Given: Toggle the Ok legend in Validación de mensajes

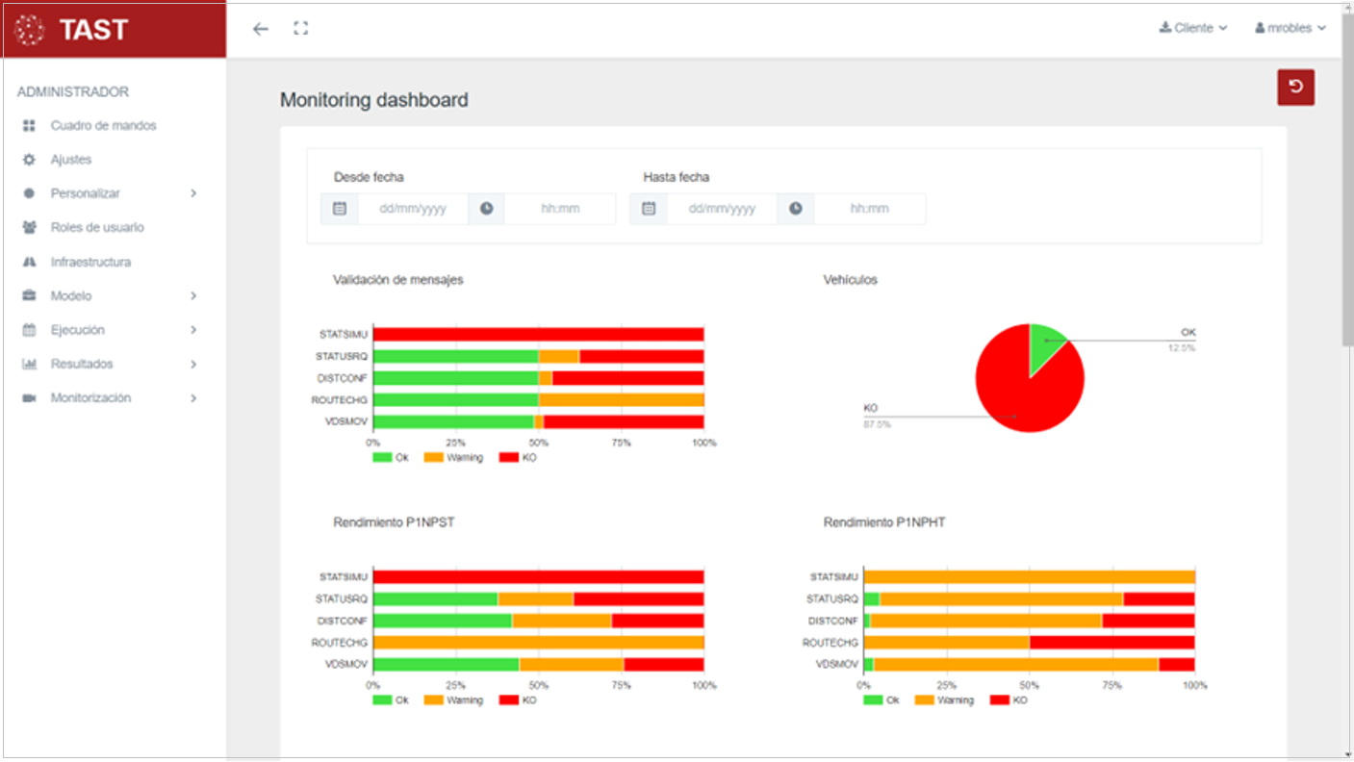Looking at the screenshot, I should (x=391, y=458).
